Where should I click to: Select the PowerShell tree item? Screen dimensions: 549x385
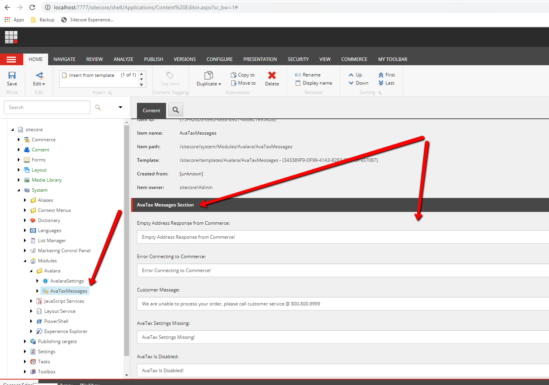(56, 321)
